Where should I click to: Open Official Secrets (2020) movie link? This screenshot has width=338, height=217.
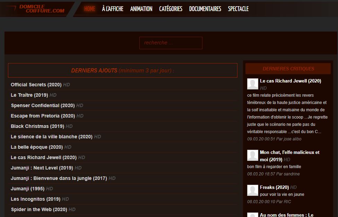pos(36,85)
